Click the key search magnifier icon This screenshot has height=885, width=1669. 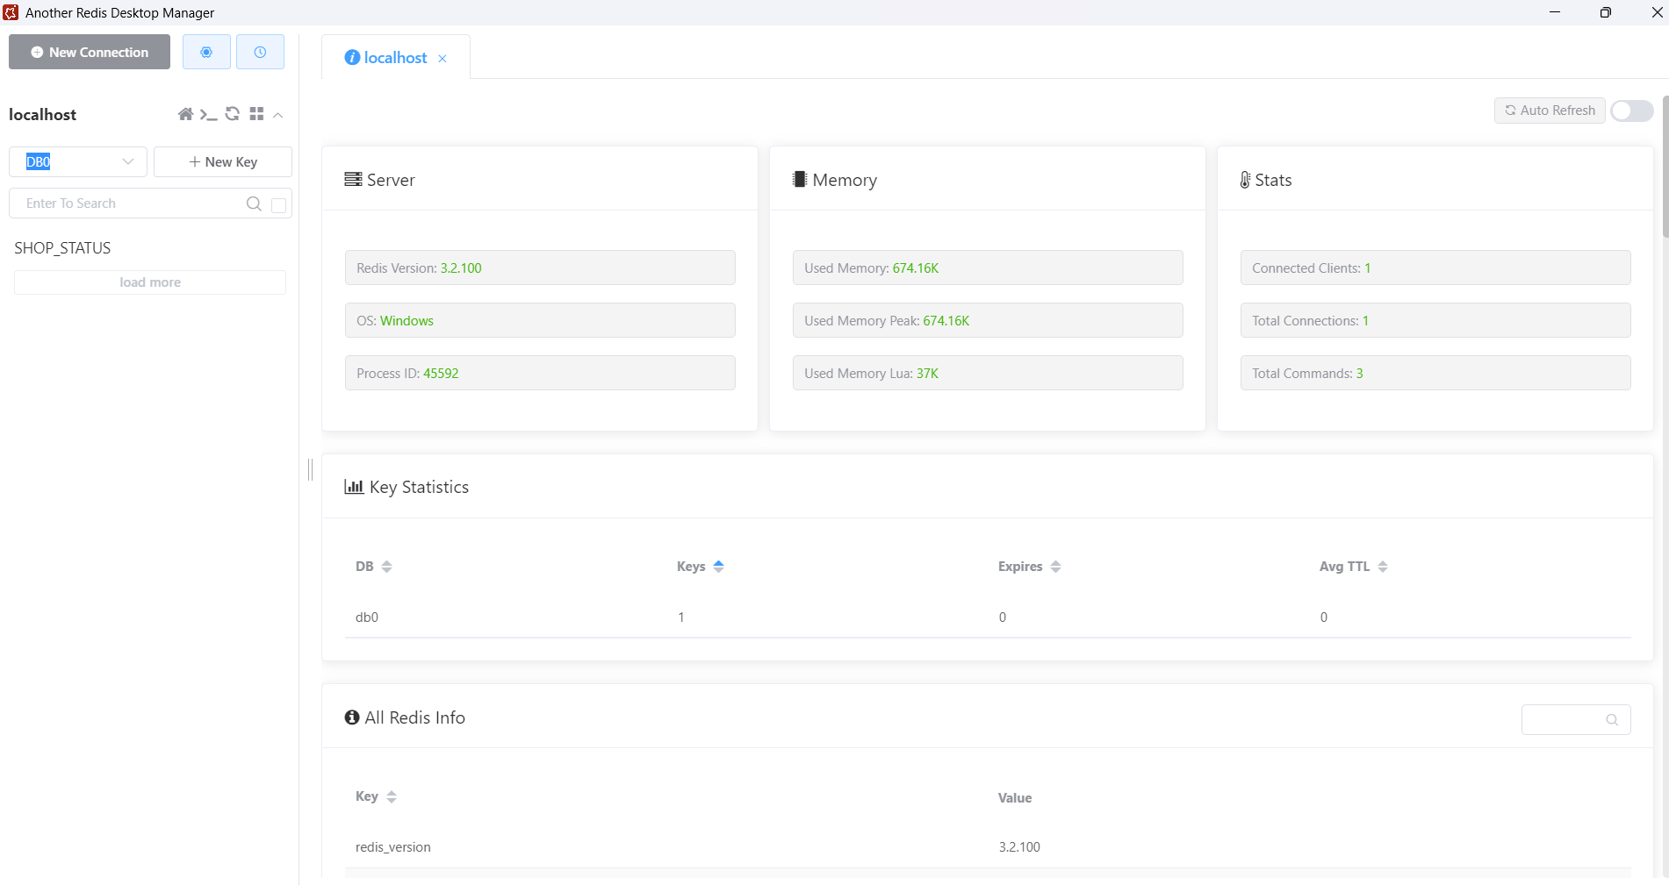click(x=254, y=203)
